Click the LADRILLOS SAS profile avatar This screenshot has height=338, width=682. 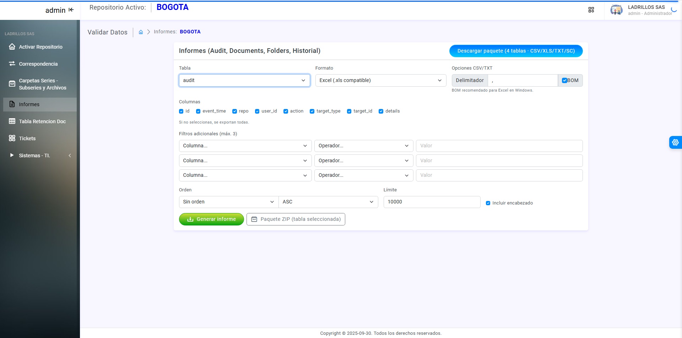tap(616, 10)
